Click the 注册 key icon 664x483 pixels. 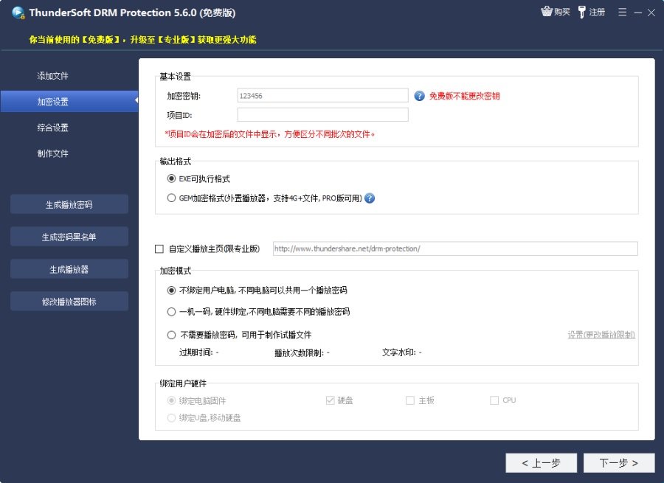[582, 12]
